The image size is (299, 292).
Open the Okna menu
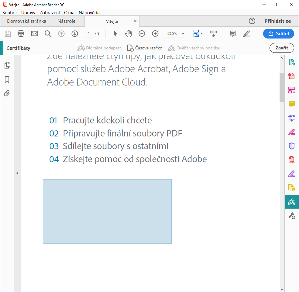[x=69, y=12]
